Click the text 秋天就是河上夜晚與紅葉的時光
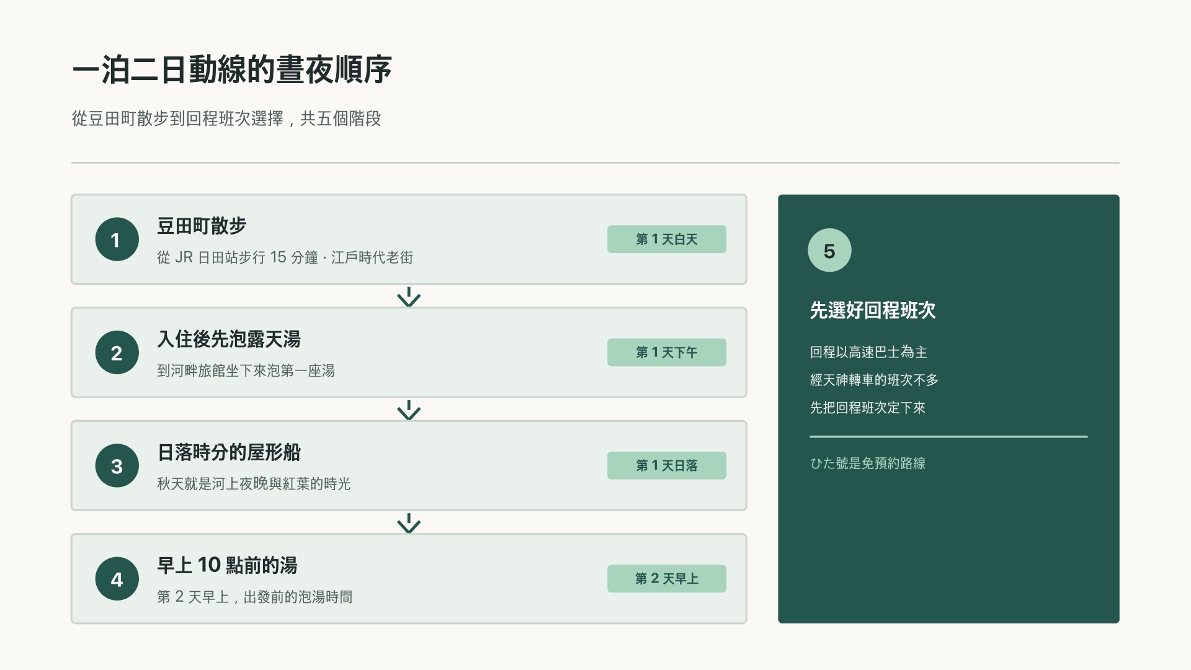The image size is (1191, 670). pos(254,484)
